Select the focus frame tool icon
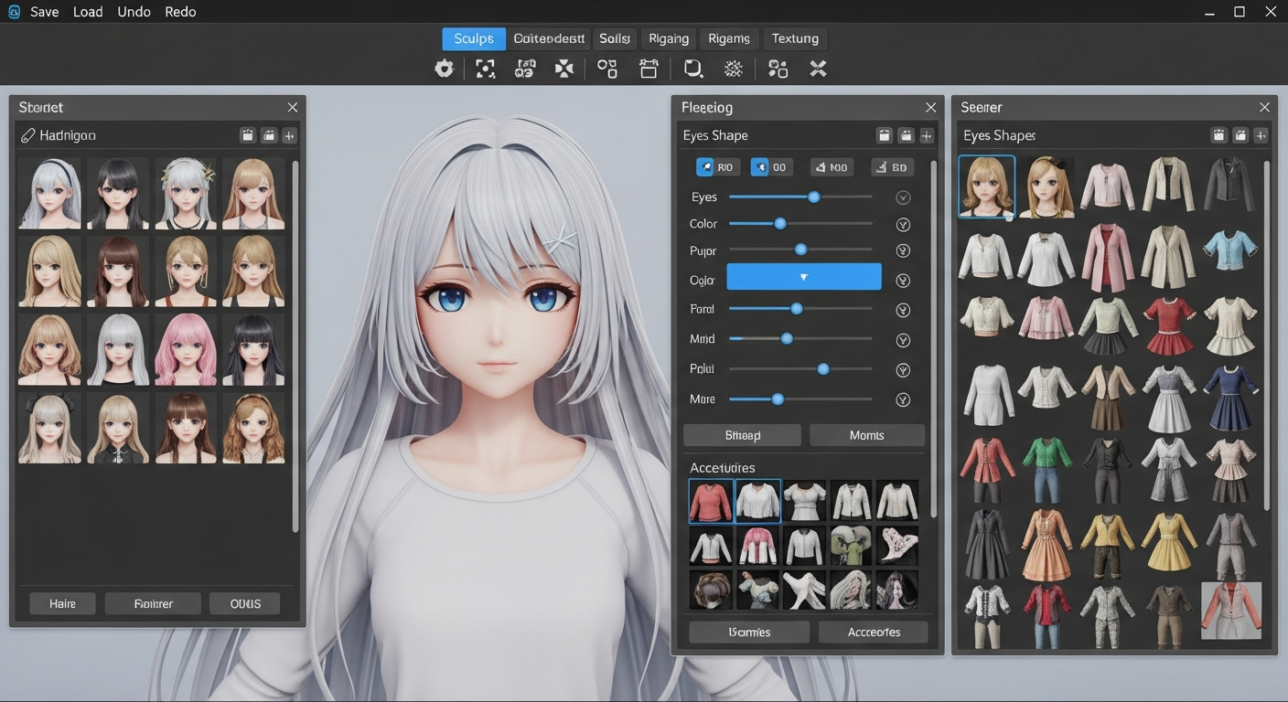 (485, 69)
